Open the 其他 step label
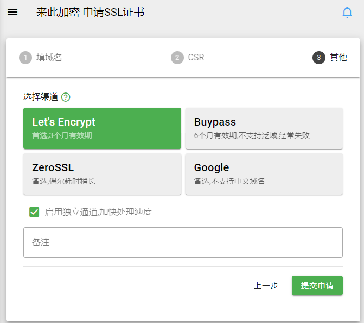364x323 pixels. [339, 58]
